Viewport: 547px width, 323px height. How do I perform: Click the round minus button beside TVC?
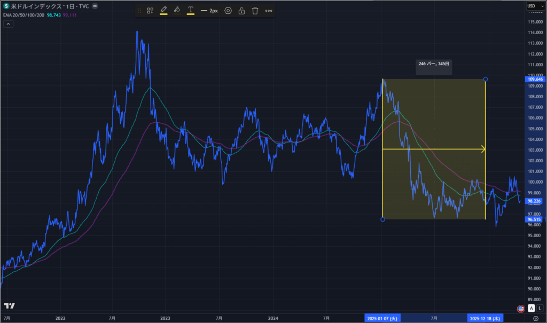[x=95, y=6]
